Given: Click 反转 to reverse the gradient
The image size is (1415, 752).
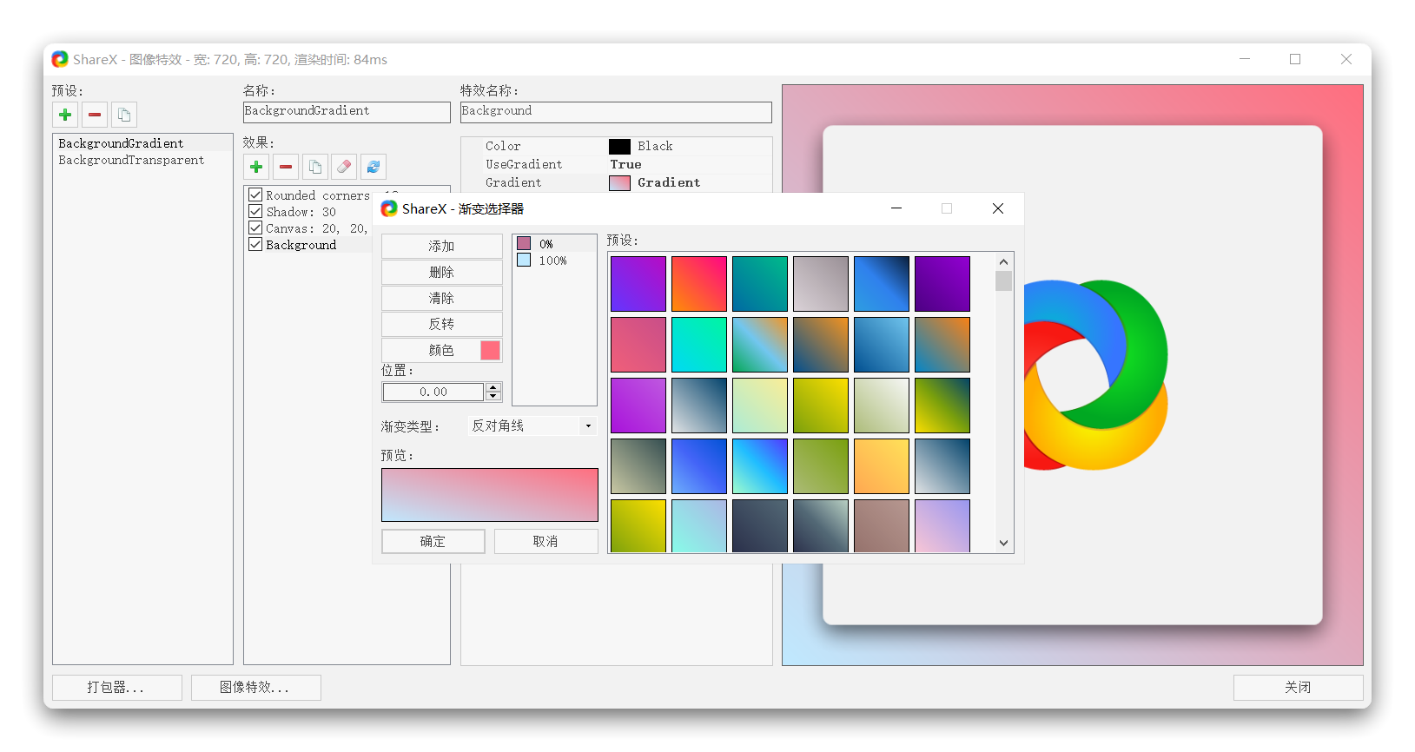Looking at the screenshot, I should pos(442,324).
